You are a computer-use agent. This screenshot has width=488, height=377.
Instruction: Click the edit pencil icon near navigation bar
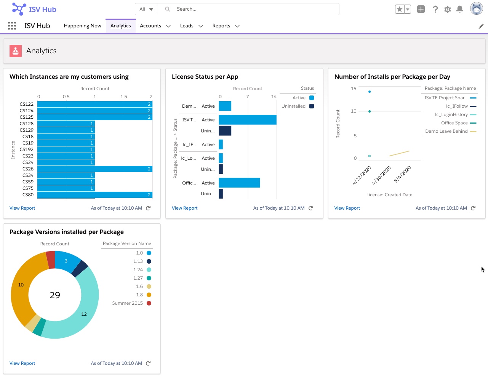pos(481,26)
